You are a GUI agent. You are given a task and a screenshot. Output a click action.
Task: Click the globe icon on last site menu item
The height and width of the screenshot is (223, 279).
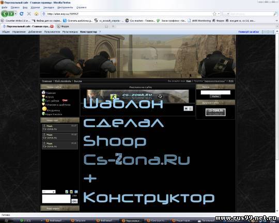tap(43, 114)
